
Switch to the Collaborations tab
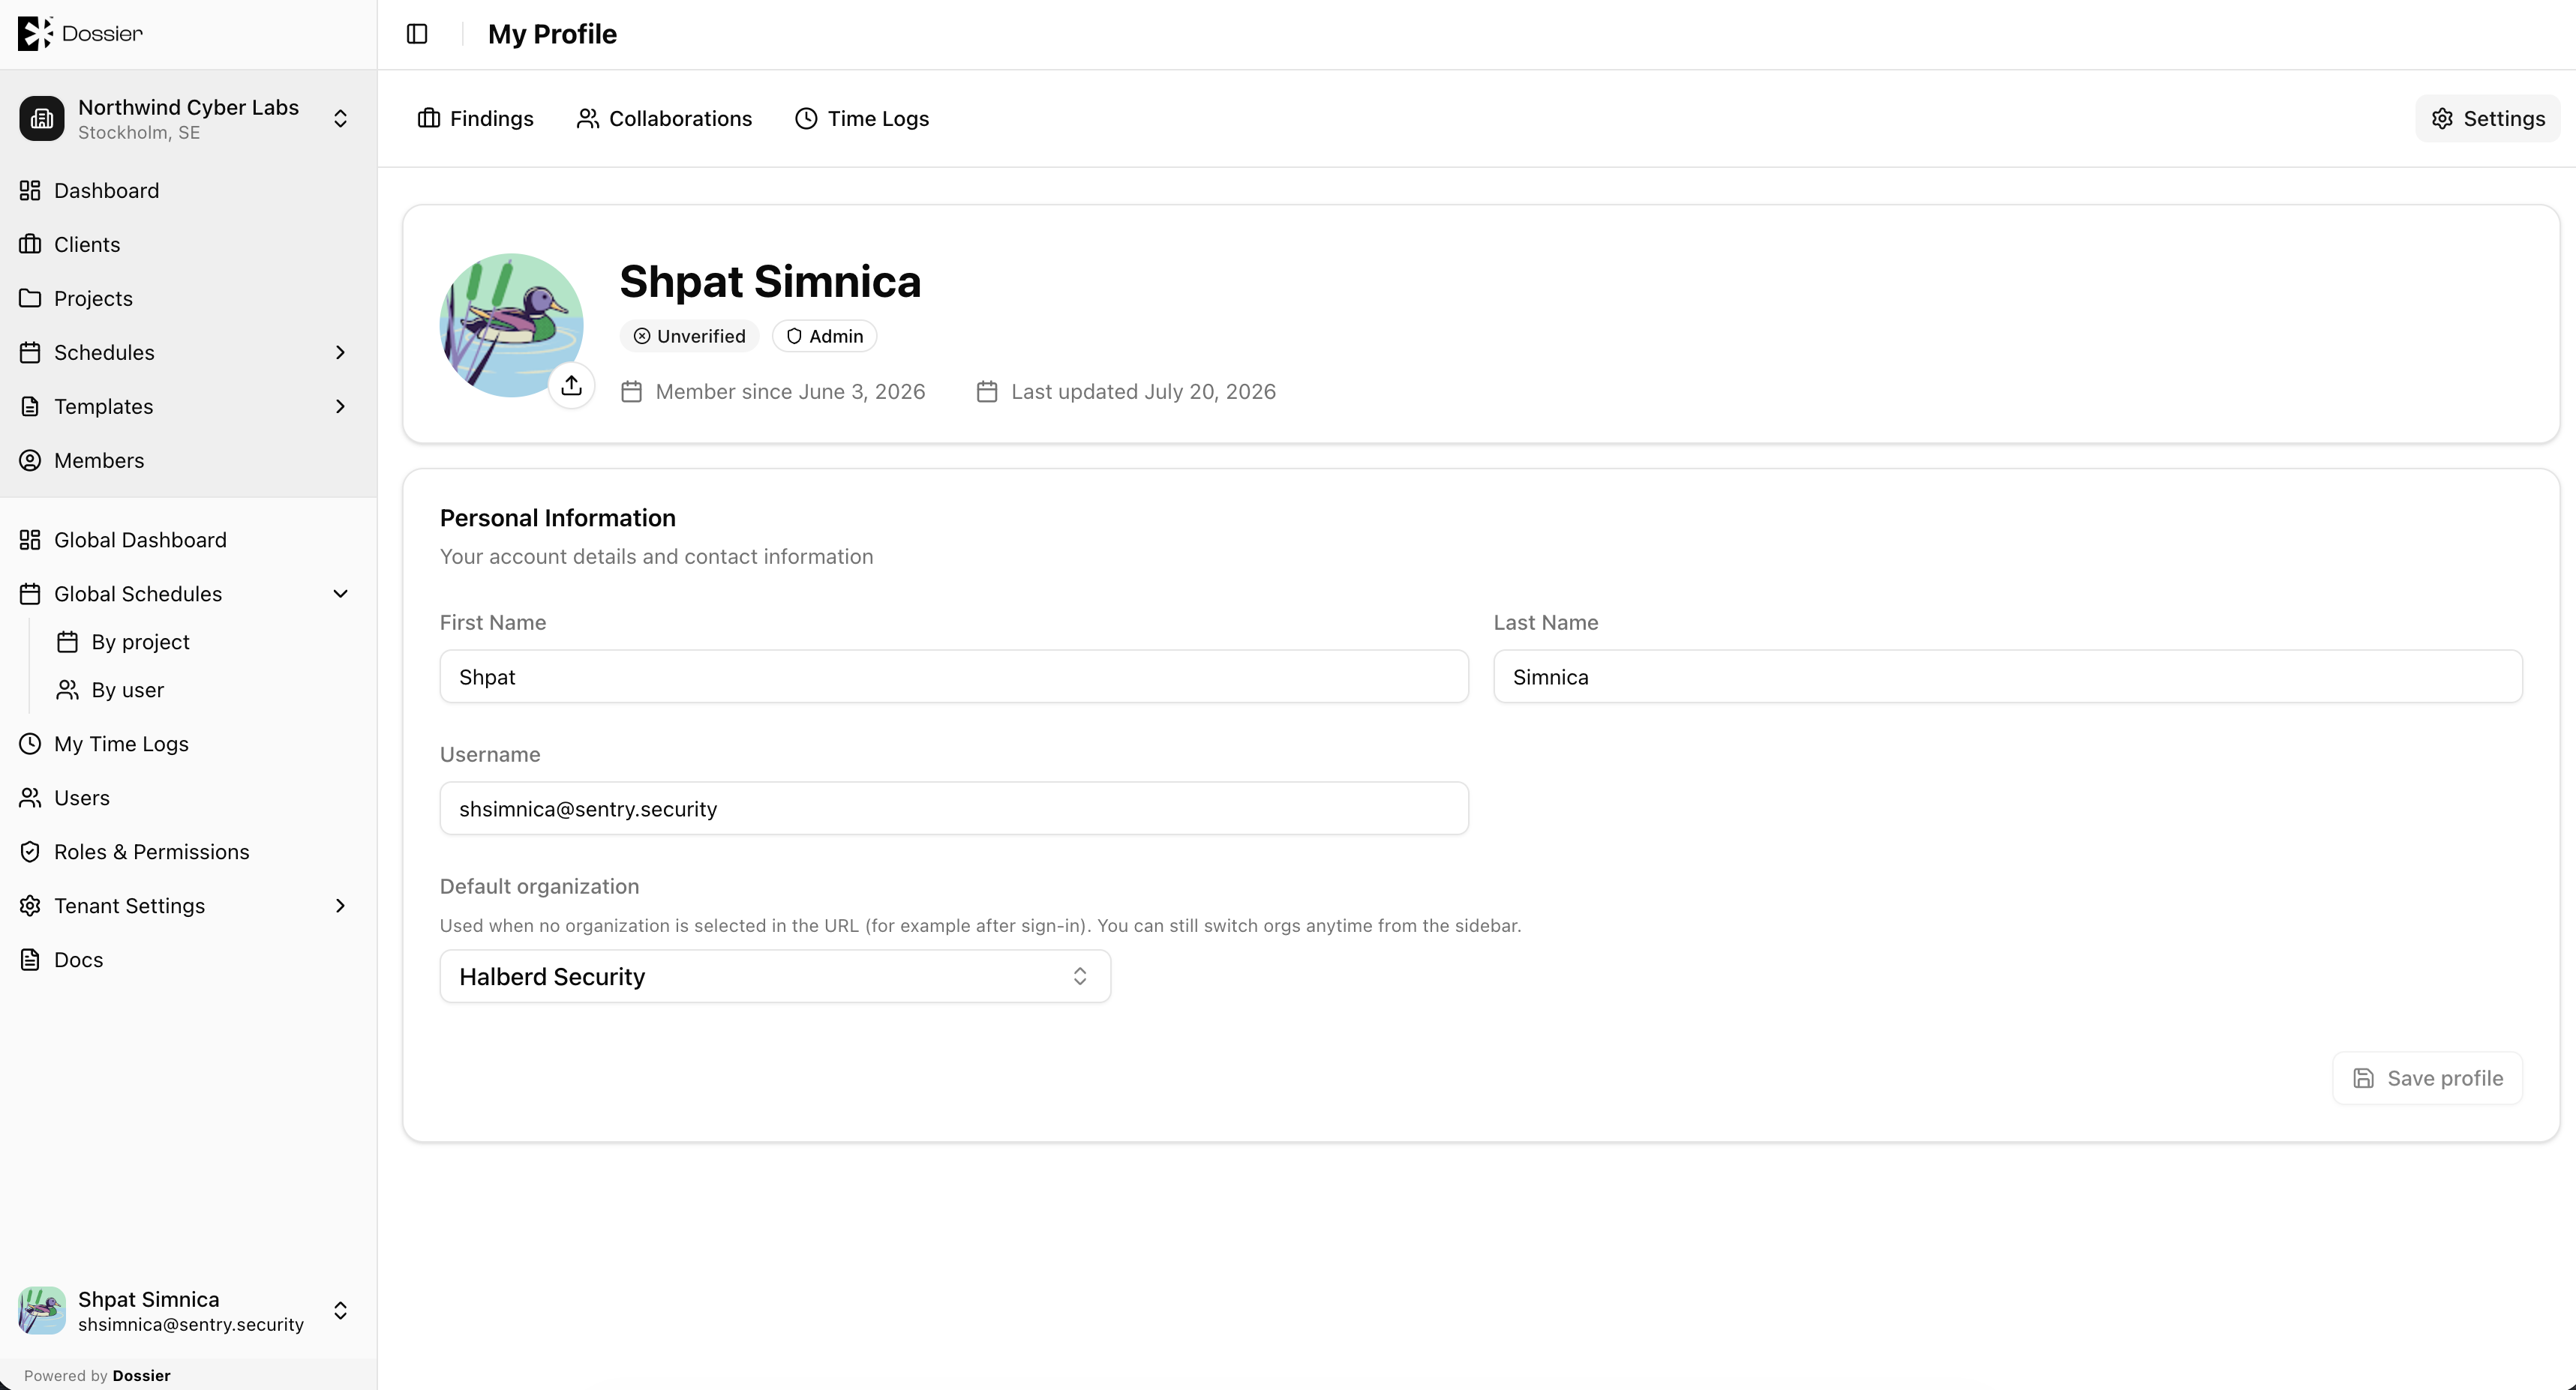[x=664, y=118]
